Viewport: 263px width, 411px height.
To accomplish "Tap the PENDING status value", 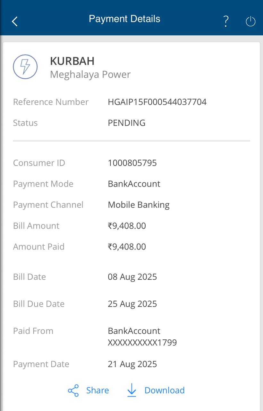I will click(126, 123).
